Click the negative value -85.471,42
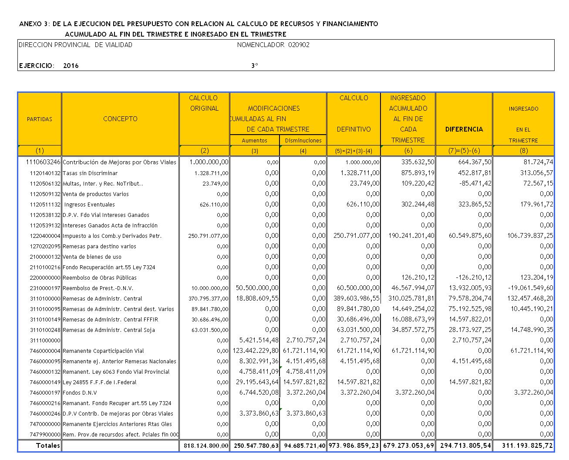The height and width of the screenshot is (460, 569). (x=475, y=183)
